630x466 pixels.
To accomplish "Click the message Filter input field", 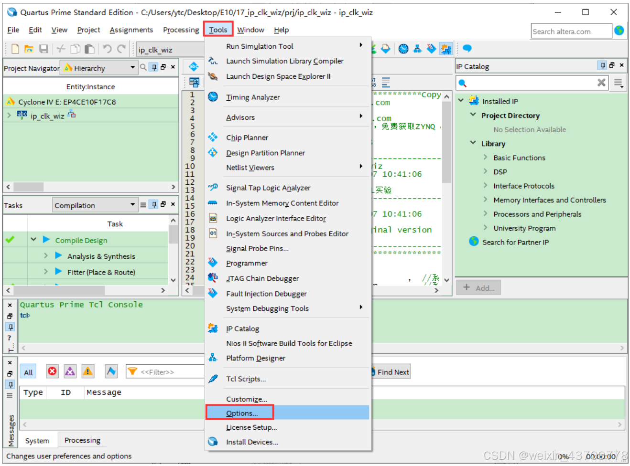I will (x=165, y=371).
